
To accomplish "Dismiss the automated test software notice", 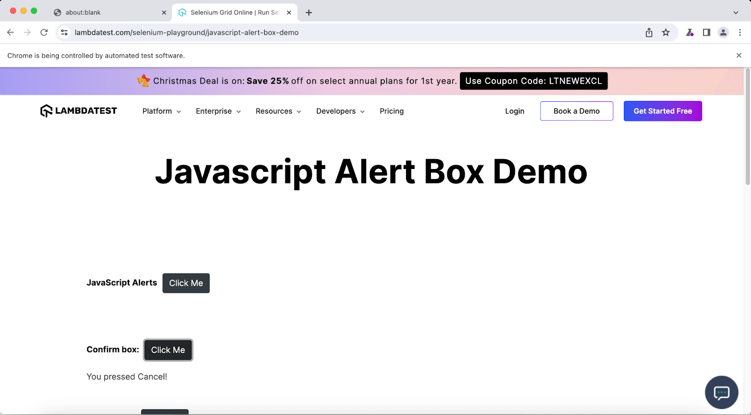I will [739, 55].
